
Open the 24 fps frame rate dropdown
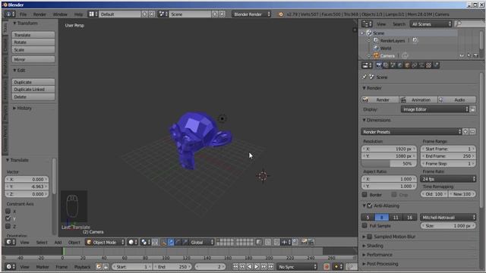point(448,179)
